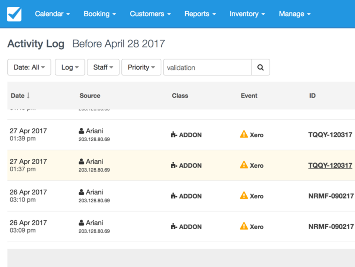Click the search field containing validation
Viewport: 355px width, 267px height.
(207, 67)
